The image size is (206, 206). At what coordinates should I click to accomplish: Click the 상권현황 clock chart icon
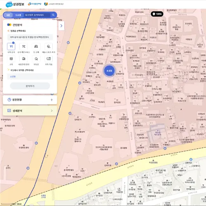(x=9, y=100)
